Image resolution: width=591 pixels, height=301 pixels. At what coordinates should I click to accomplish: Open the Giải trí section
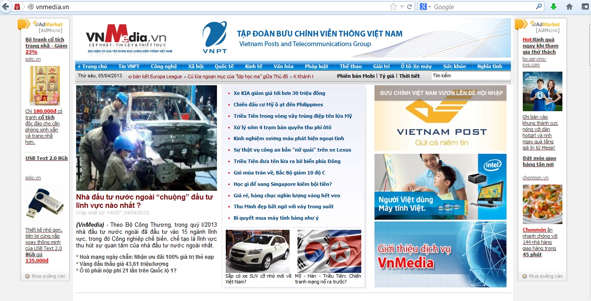point(382,66)
